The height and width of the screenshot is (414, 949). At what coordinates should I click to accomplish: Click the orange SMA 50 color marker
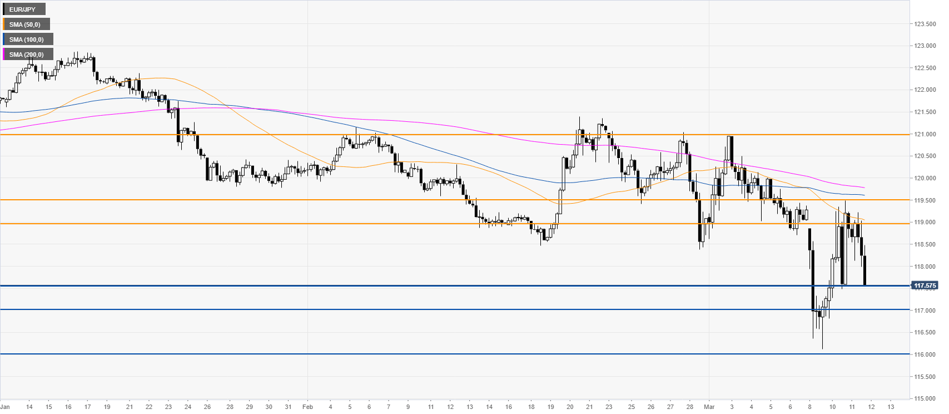click(x=4, y=24)
